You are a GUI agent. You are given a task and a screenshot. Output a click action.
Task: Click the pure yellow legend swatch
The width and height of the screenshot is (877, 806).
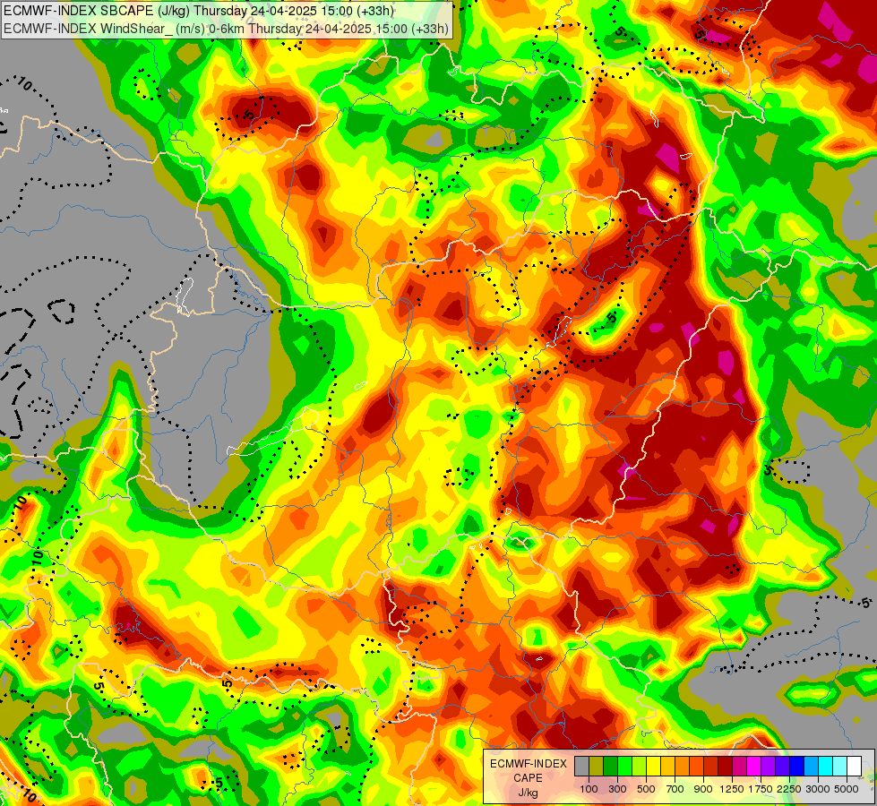pyautogui.click(x=653, y=766)
